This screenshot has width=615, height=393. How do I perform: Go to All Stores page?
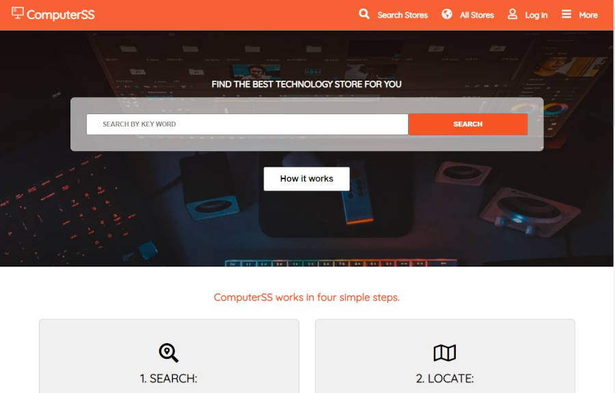477,15
